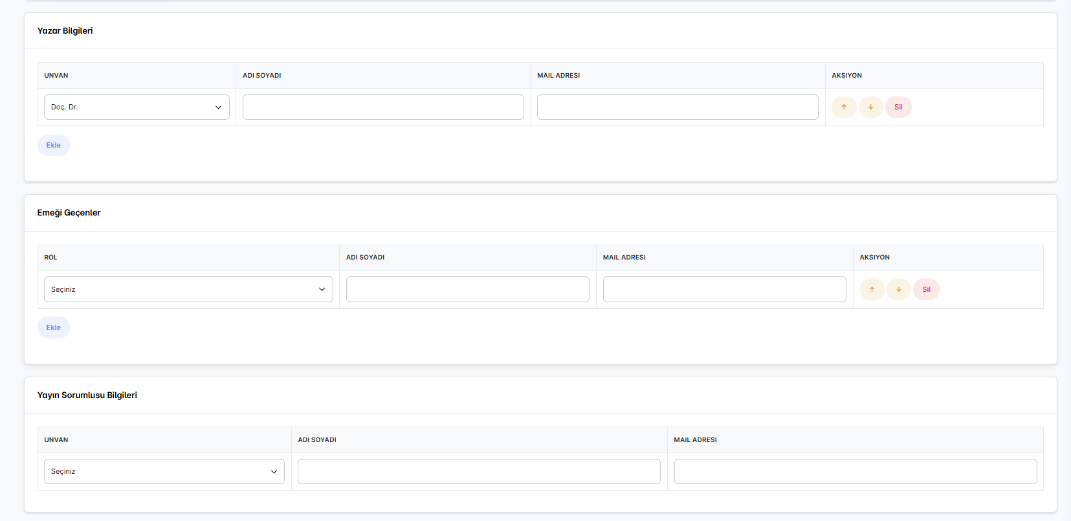This screenshot has height=521, width=1071.
Task: Open Unvan dropdown under Yayın Sorumlusu Bilgileri
Action: tap(164, 472)
